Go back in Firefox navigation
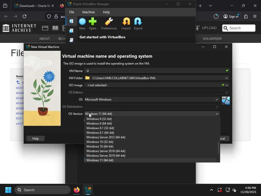The image size is (261, 196). (6, 16)
